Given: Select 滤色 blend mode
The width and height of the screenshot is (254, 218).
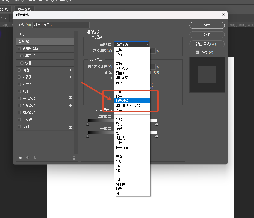Looking at the screenshot, I should [132, 96].
